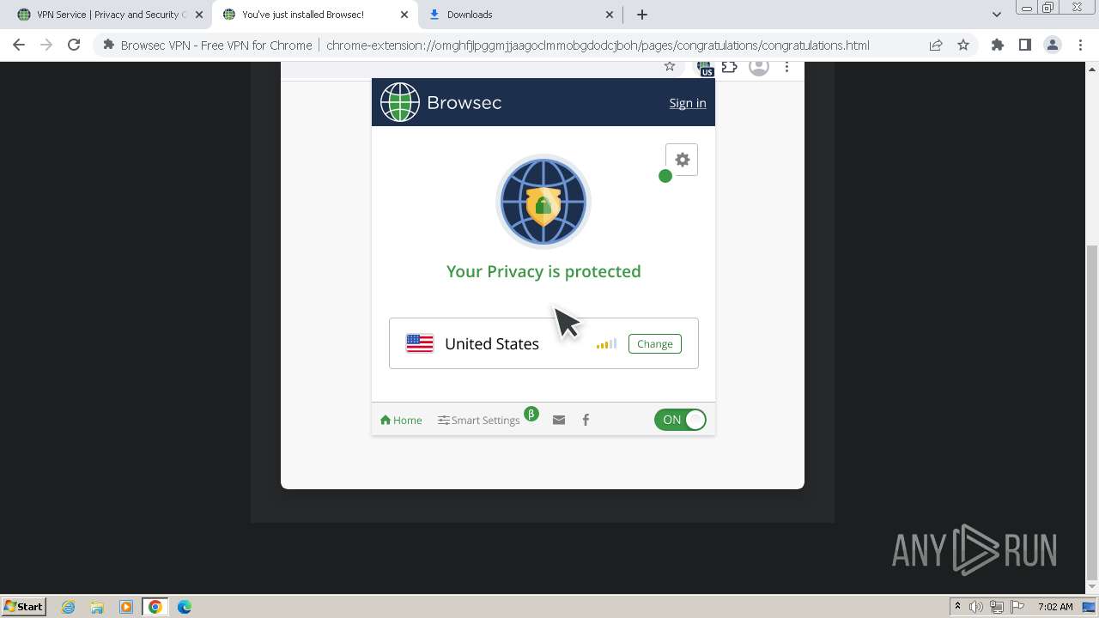Open Chrome three-dot menu
Viewport: 1099px width, 618px height.
click(x=1080, y=45)
